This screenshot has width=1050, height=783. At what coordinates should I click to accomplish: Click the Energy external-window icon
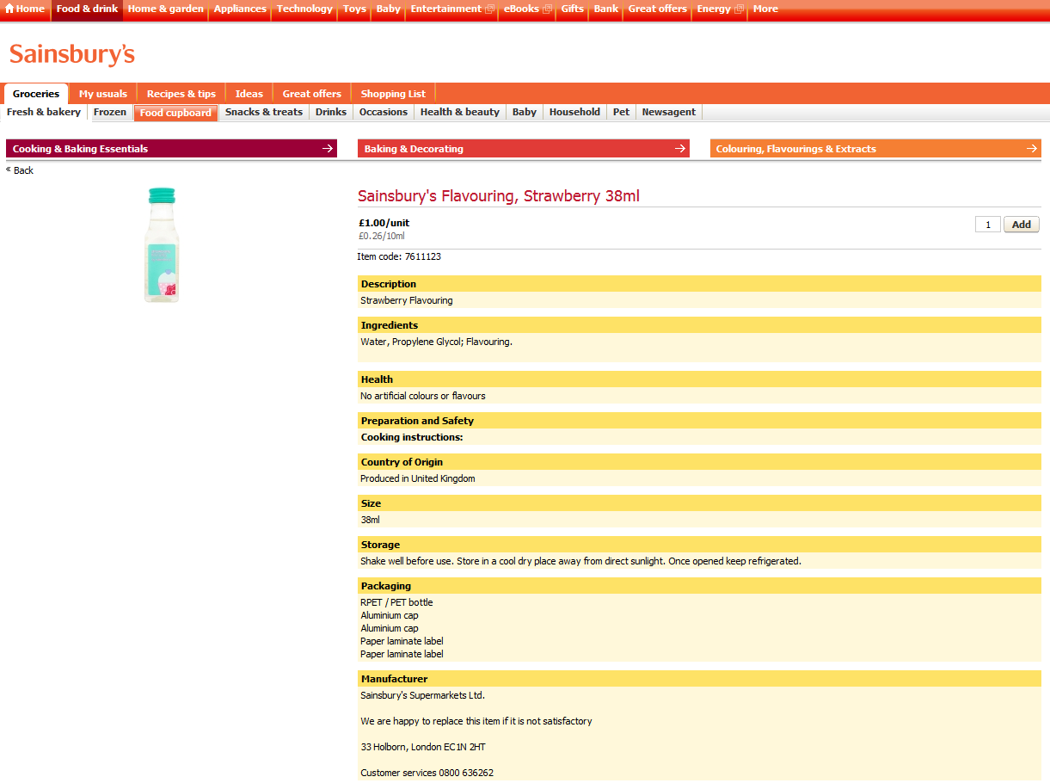[739, 9]
